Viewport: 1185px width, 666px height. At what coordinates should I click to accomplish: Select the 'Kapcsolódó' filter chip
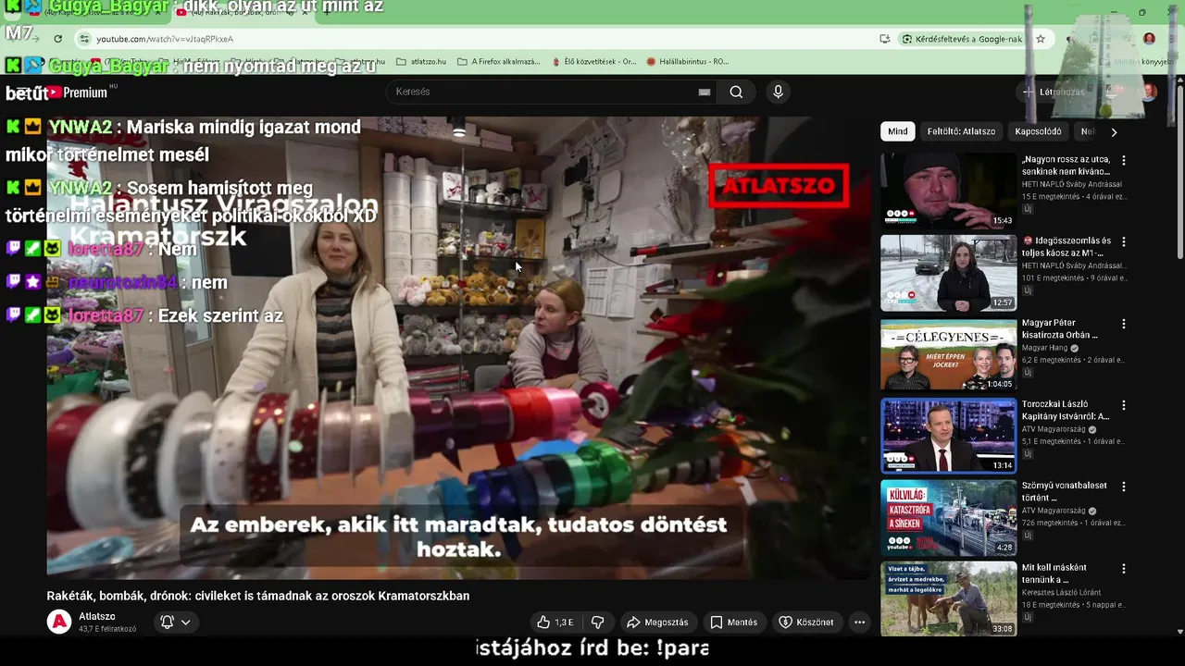tap(1038, 131)
